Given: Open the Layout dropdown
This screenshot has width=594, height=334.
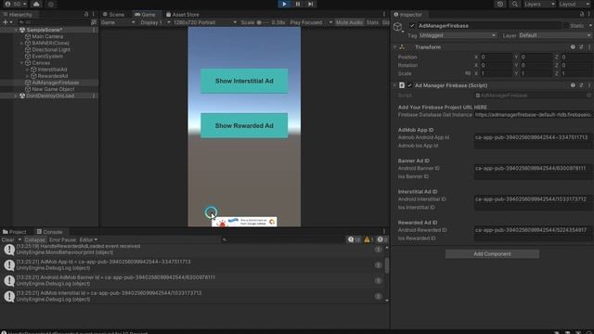Looking at the screenshot, I should (x=575, y=4).
